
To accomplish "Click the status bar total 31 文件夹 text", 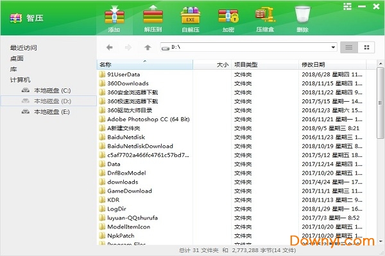I will coord(199,250).
